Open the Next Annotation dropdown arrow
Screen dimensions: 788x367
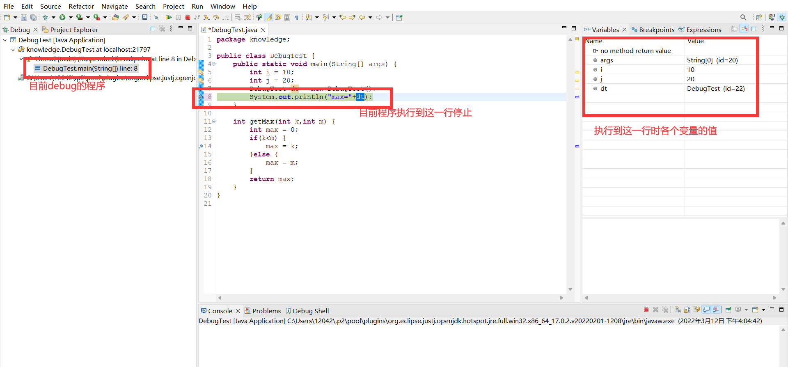pyautogui.click(x=317, y=17)
